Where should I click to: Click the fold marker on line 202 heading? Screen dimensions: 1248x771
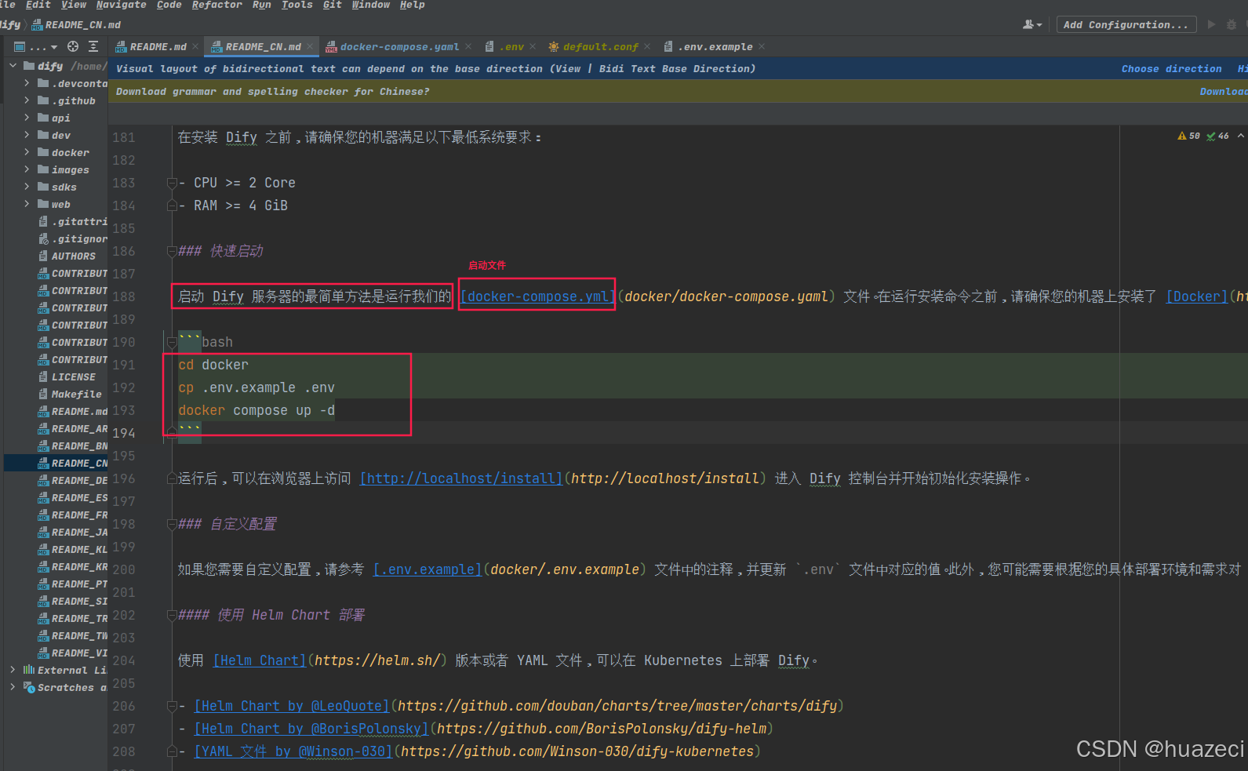[x=172, y=616]
